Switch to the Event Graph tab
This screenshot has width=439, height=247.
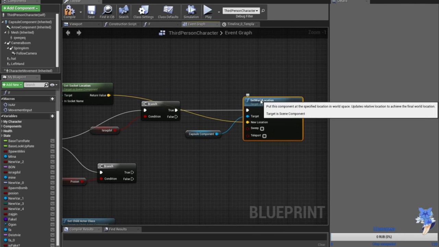click(197, 24)
